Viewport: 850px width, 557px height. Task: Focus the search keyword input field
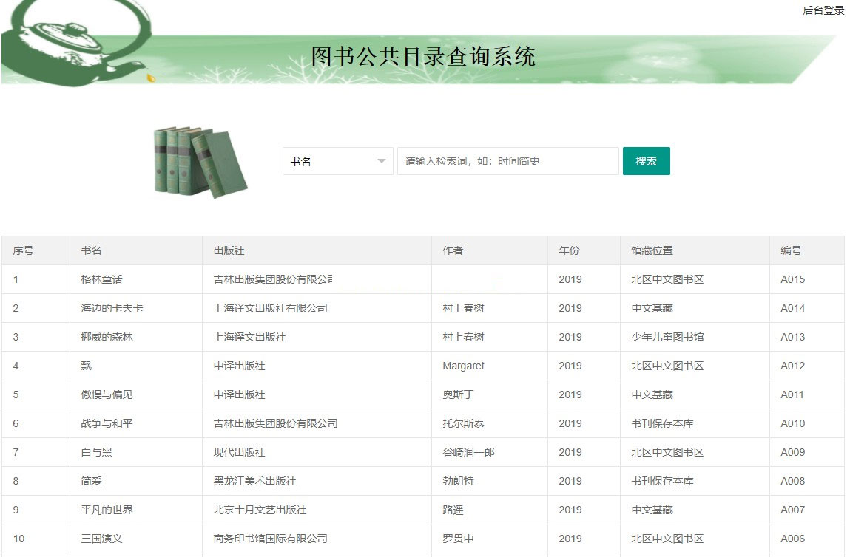[x=507, y=161]
